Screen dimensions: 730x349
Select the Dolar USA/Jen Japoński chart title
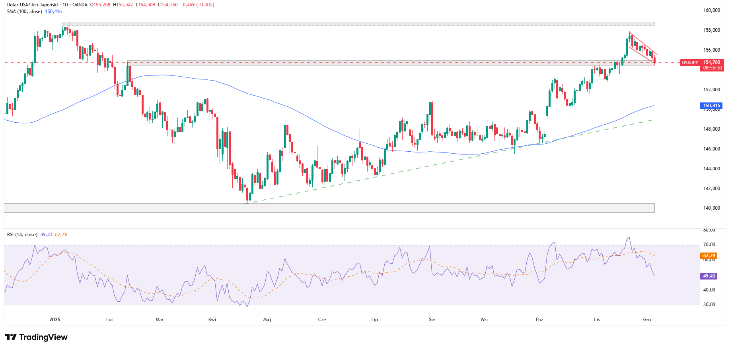point(33,5)
